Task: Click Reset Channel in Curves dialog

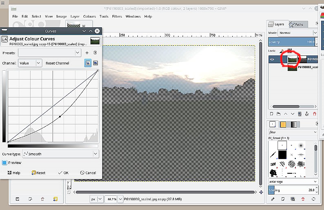Action: [57, 63]
